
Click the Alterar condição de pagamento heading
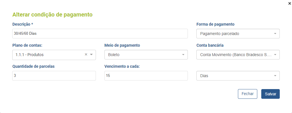52,15
